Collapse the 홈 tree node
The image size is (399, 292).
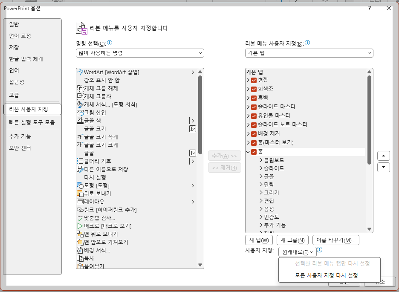point(248,152)
